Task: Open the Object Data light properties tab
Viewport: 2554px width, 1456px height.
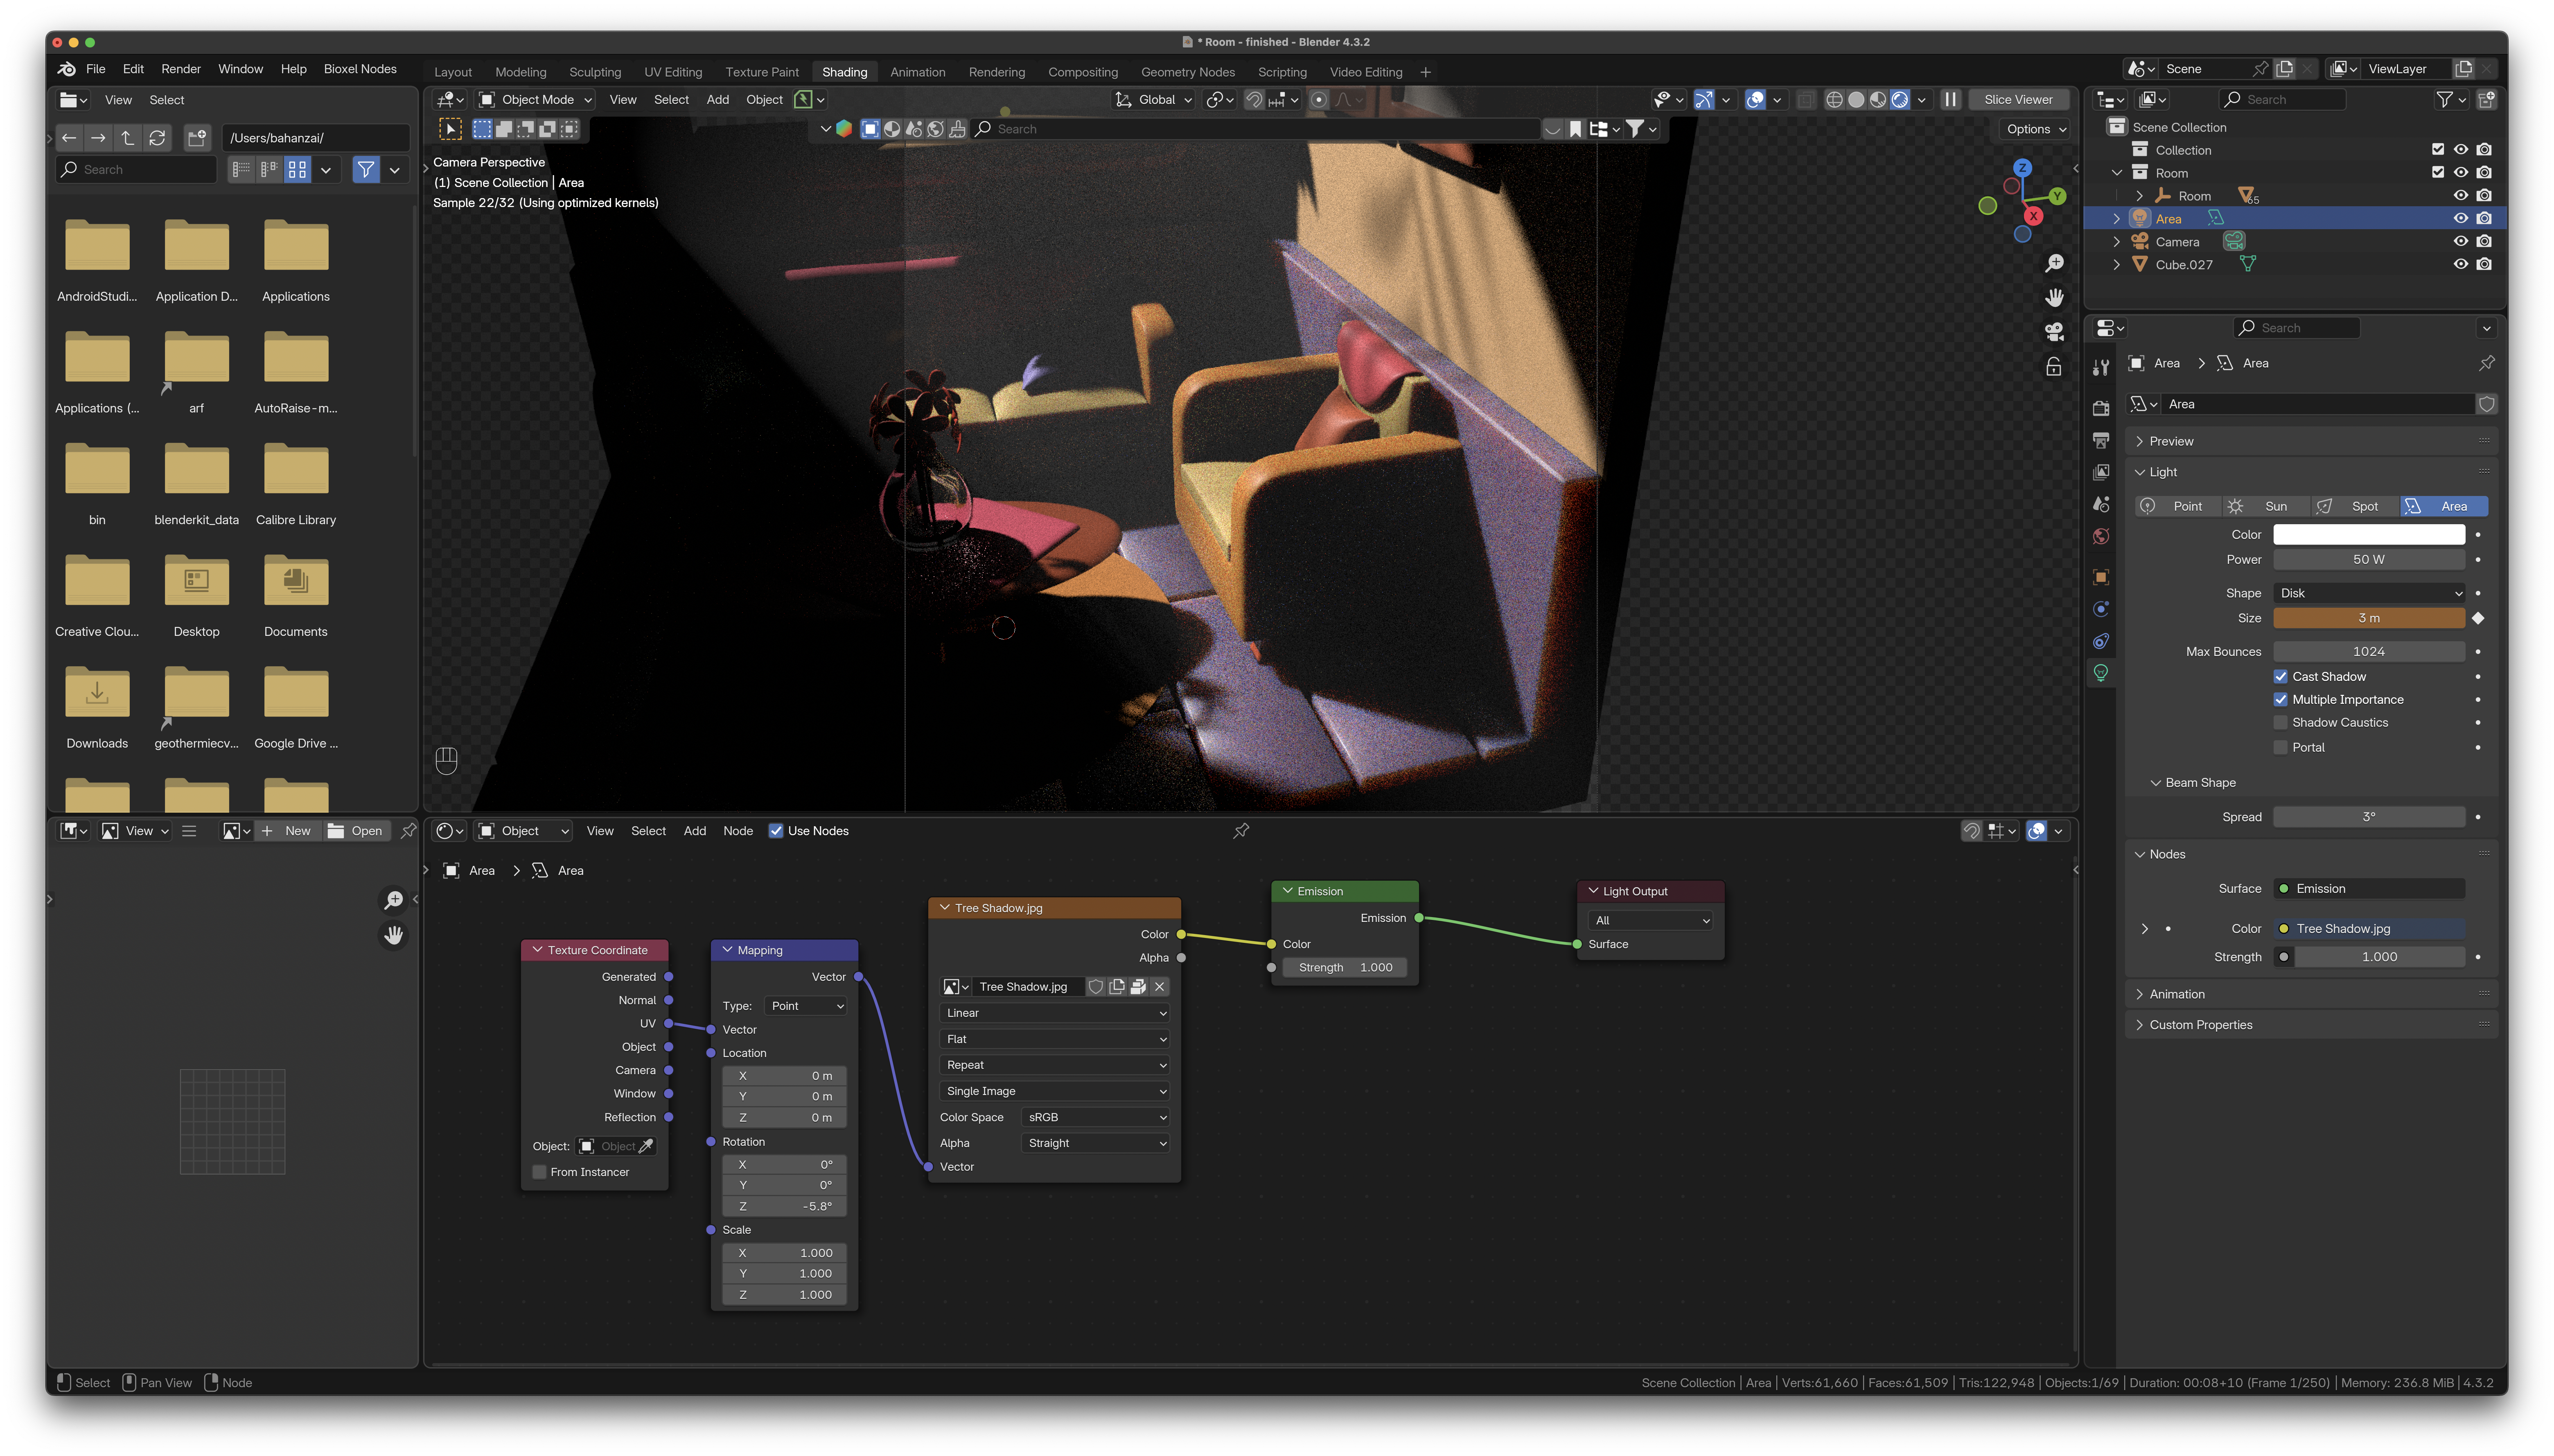Action: pos(2101,673)
